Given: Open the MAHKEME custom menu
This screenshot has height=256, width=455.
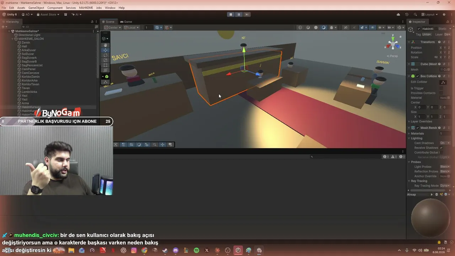Looking at the screenshot, I should pos(86,7).
